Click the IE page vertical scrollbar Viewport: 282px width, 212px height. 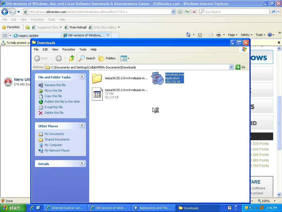pyautogui.click(x=279, y=123)
